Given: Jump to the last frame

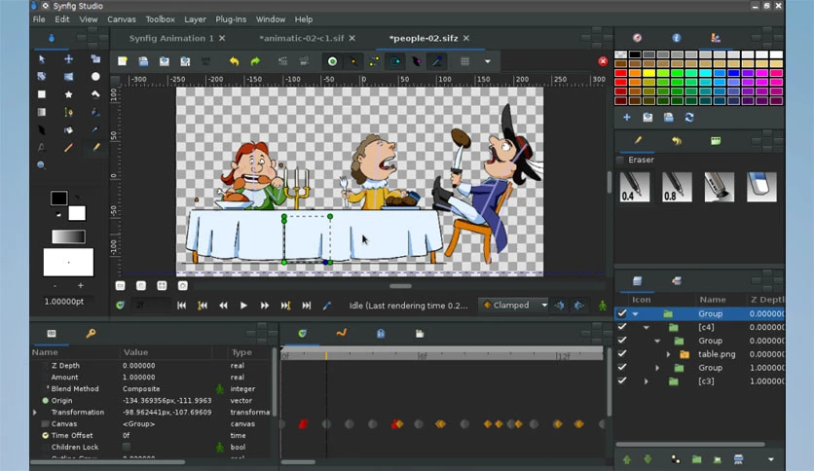Looking at the screenshot, I should (307, 306).
